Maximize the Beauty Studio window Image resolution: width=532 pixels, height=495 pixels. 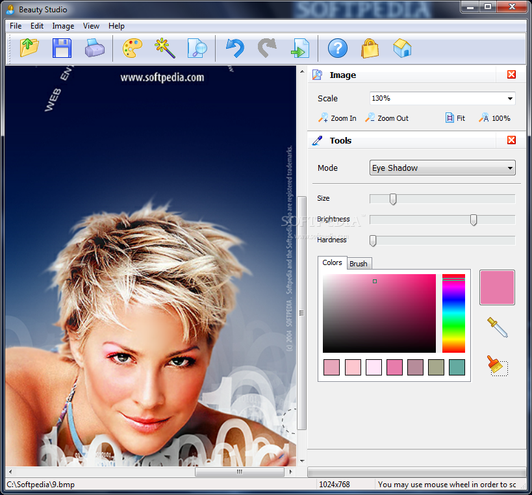[488, 6]
